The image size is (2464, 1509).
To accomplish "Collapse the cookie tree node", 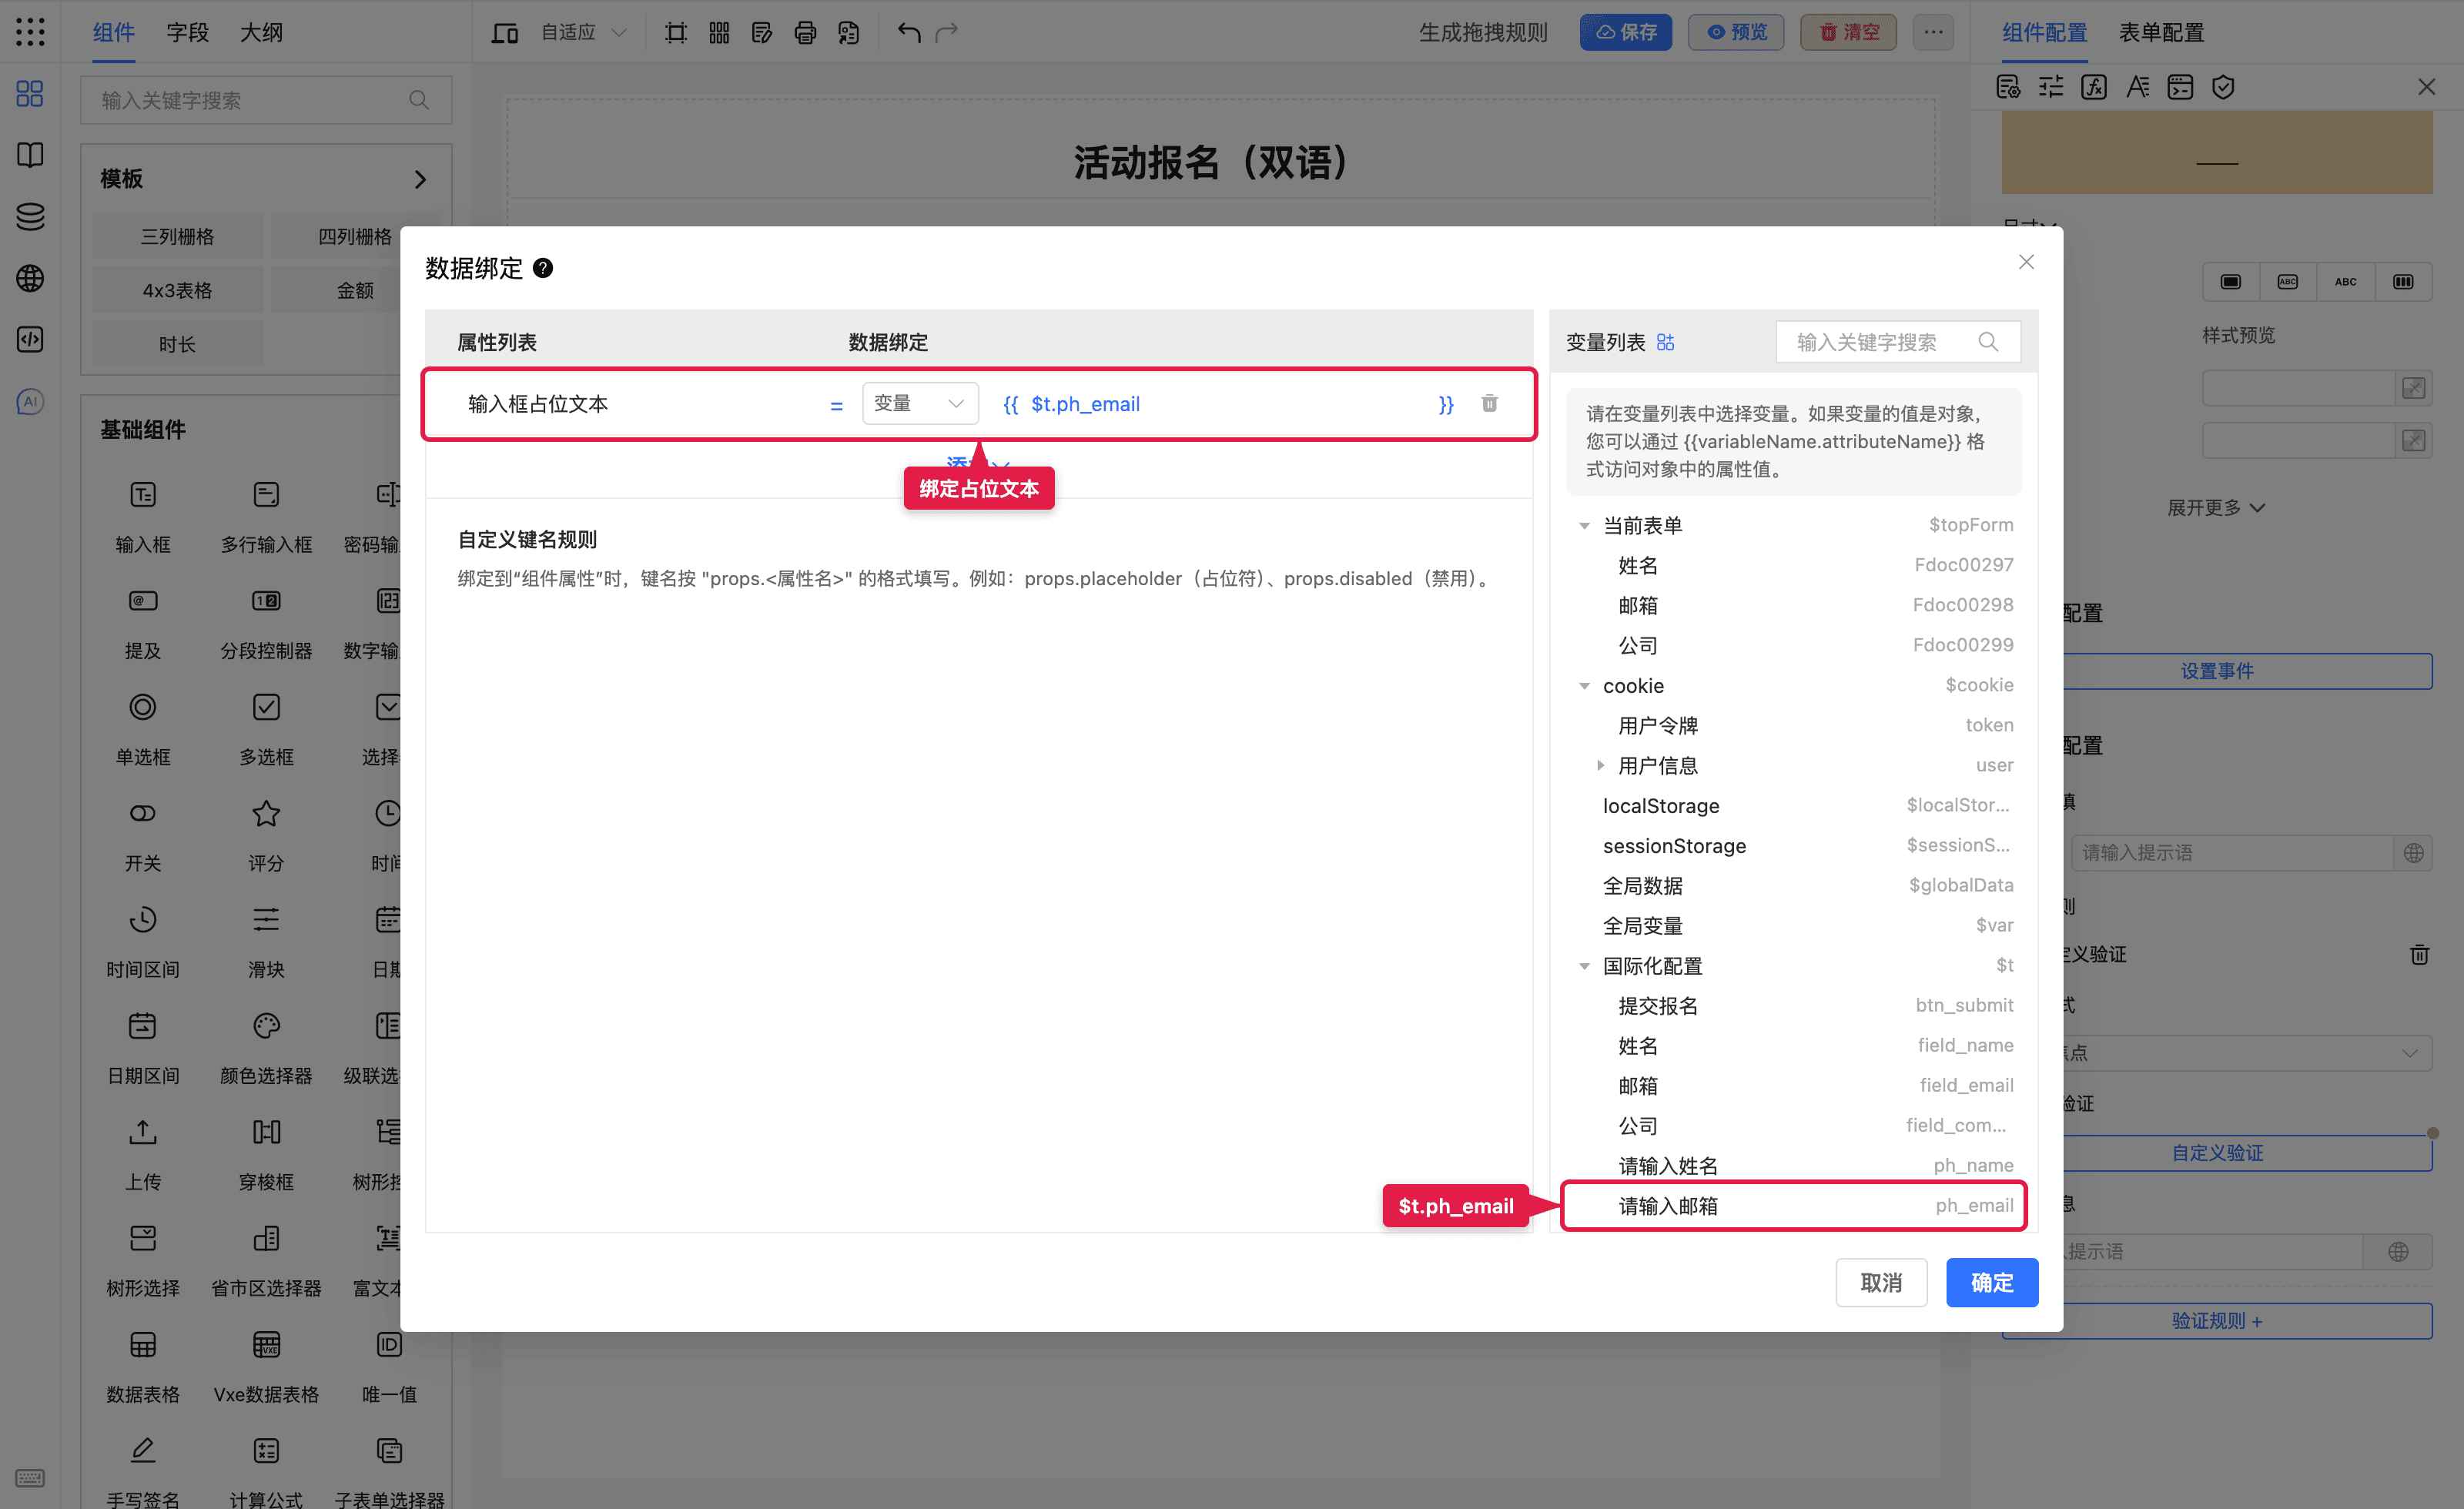I will pyautogui.click(x=1584, y=686).
